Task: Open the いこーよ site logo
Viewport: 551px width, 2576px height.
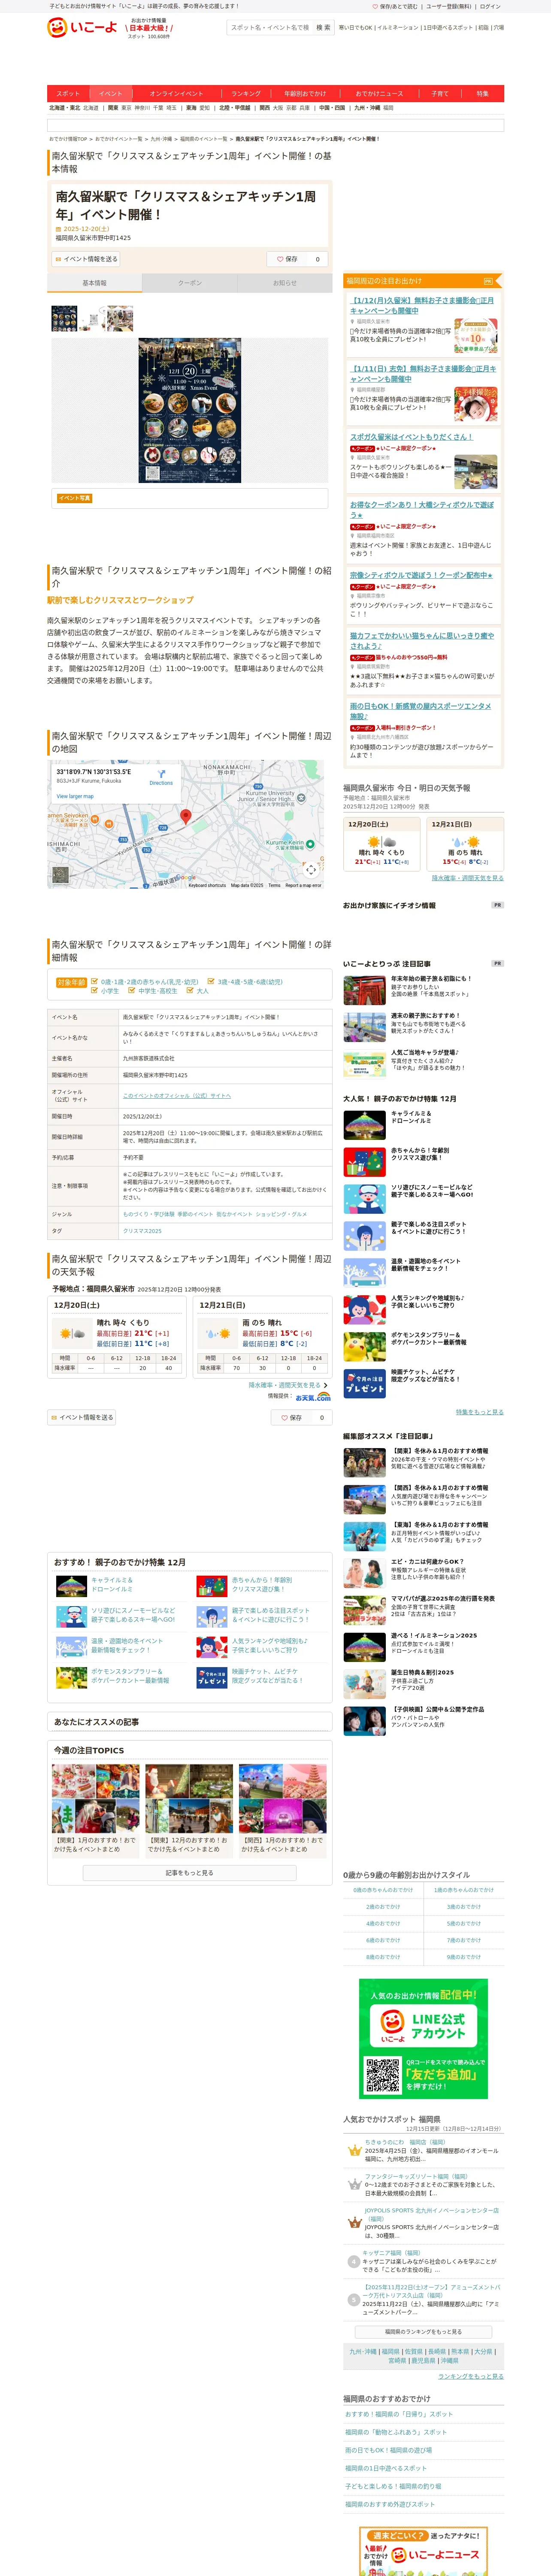Action: (x=82, y=27)
